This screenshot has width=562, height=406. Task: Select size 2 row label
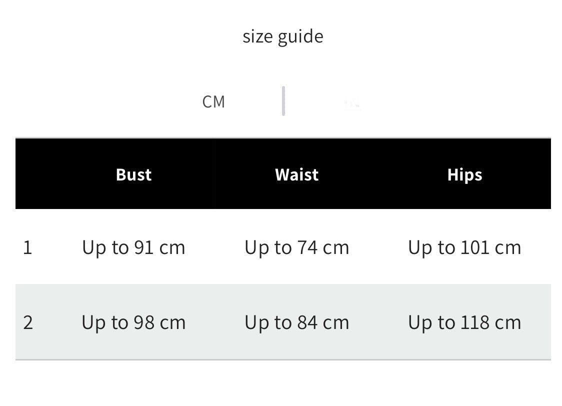[28, 322]
